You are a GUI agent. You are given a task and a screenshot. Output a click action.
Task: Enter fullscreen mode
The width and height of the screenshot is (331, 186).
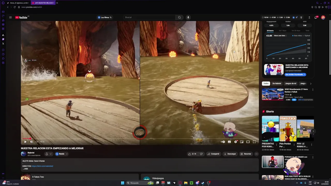254,142
